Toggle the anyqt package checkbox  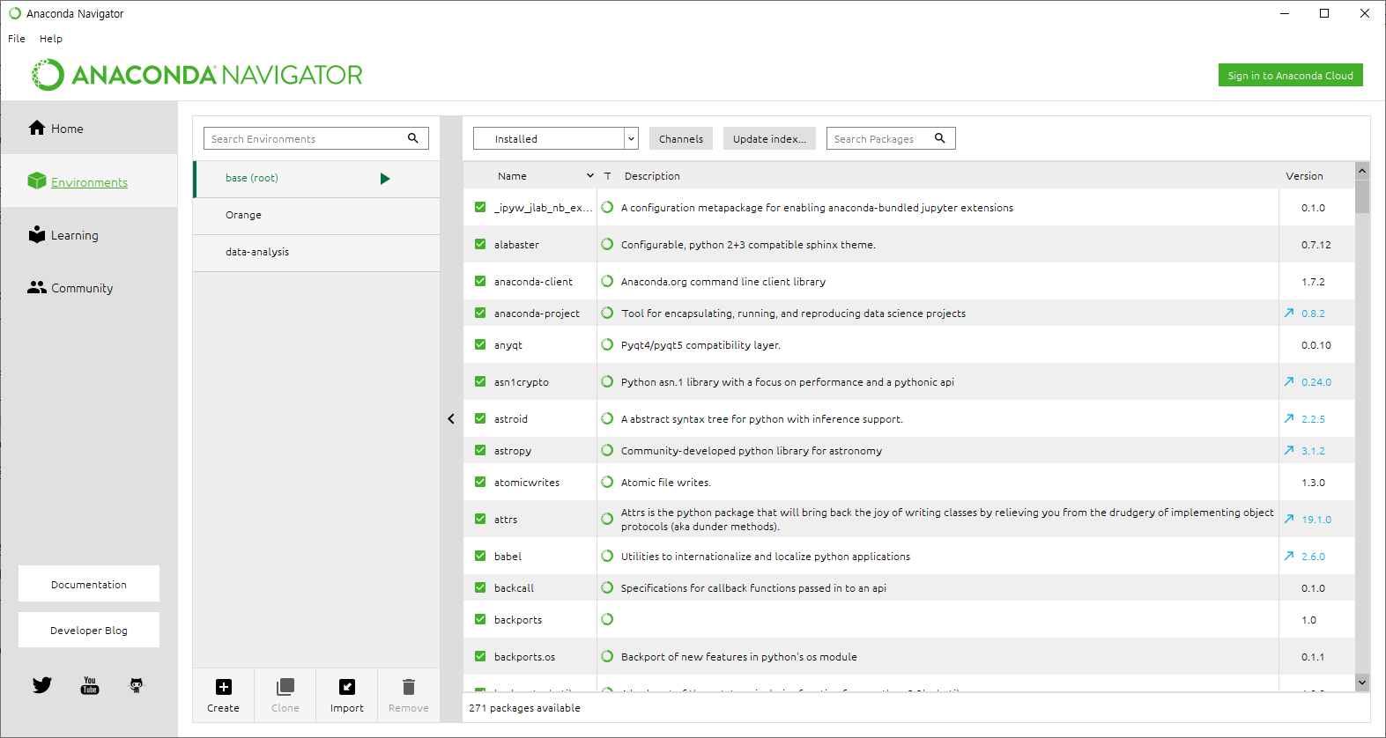480,344
